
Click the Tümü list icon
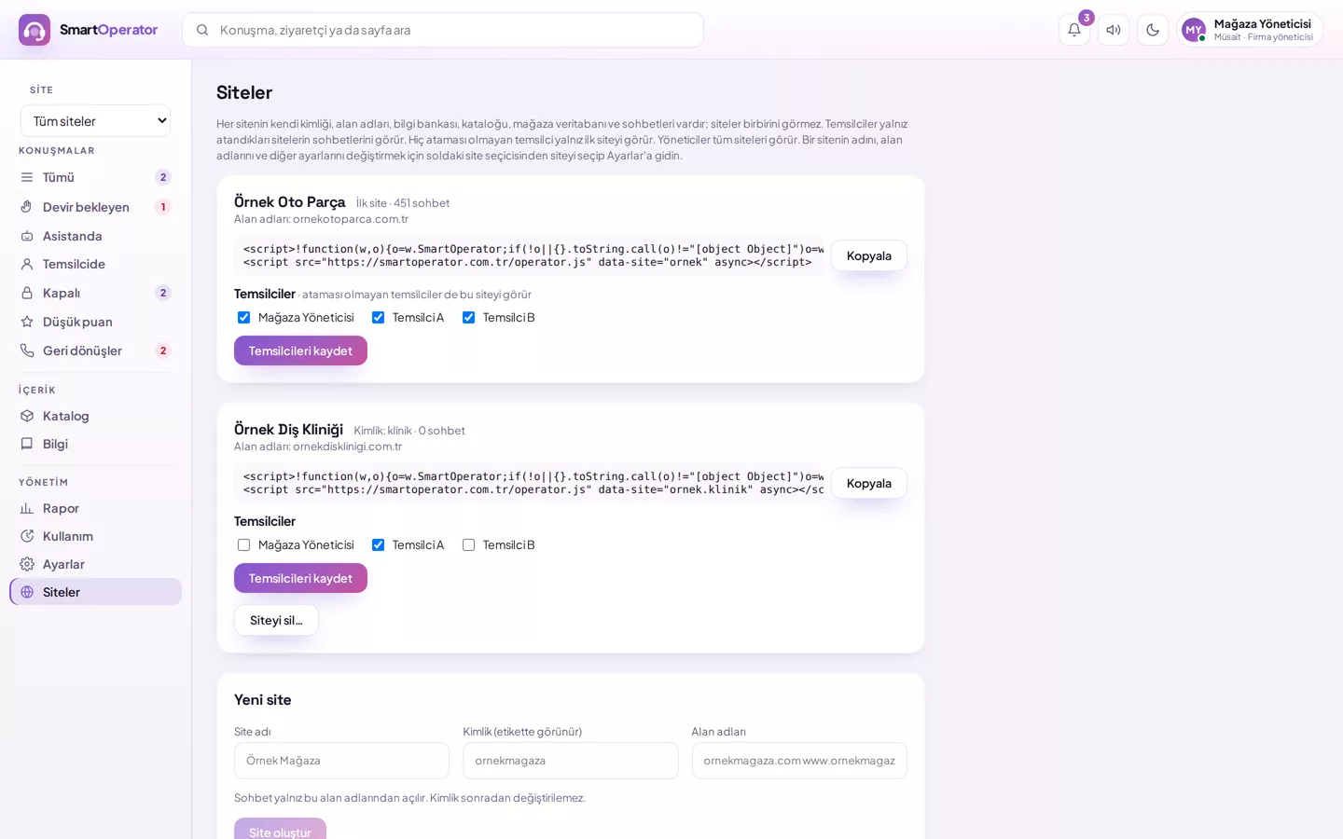[x=27, y=177]
